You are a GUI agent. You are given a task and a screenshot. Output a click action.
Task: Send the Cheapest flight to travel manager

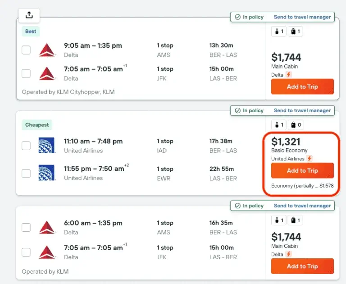[302, 110]
